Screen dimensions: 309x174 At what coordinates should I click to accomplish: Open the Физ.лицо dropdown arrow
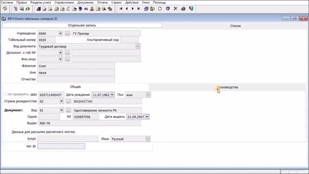coord(60,59)
